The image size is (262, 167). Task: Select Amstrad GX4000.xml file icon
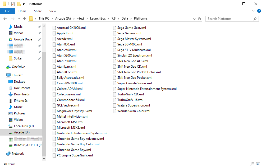point(54,28)
